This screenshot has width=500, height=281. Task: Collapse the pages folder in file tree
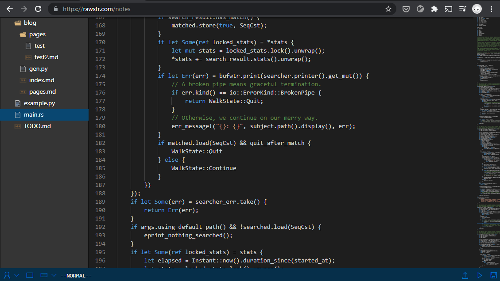37,34
